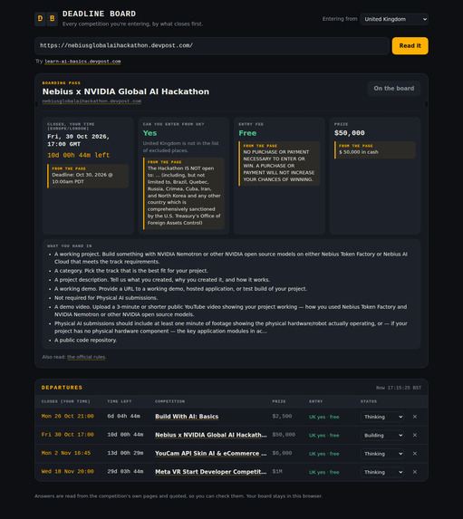
Task: Click the TIME LEFT column header
Action: (x=120, y=401)
